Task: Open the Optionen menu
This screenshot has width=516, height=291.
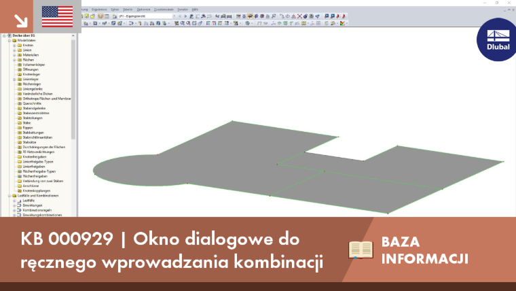Action: click(x=143, y=10)
